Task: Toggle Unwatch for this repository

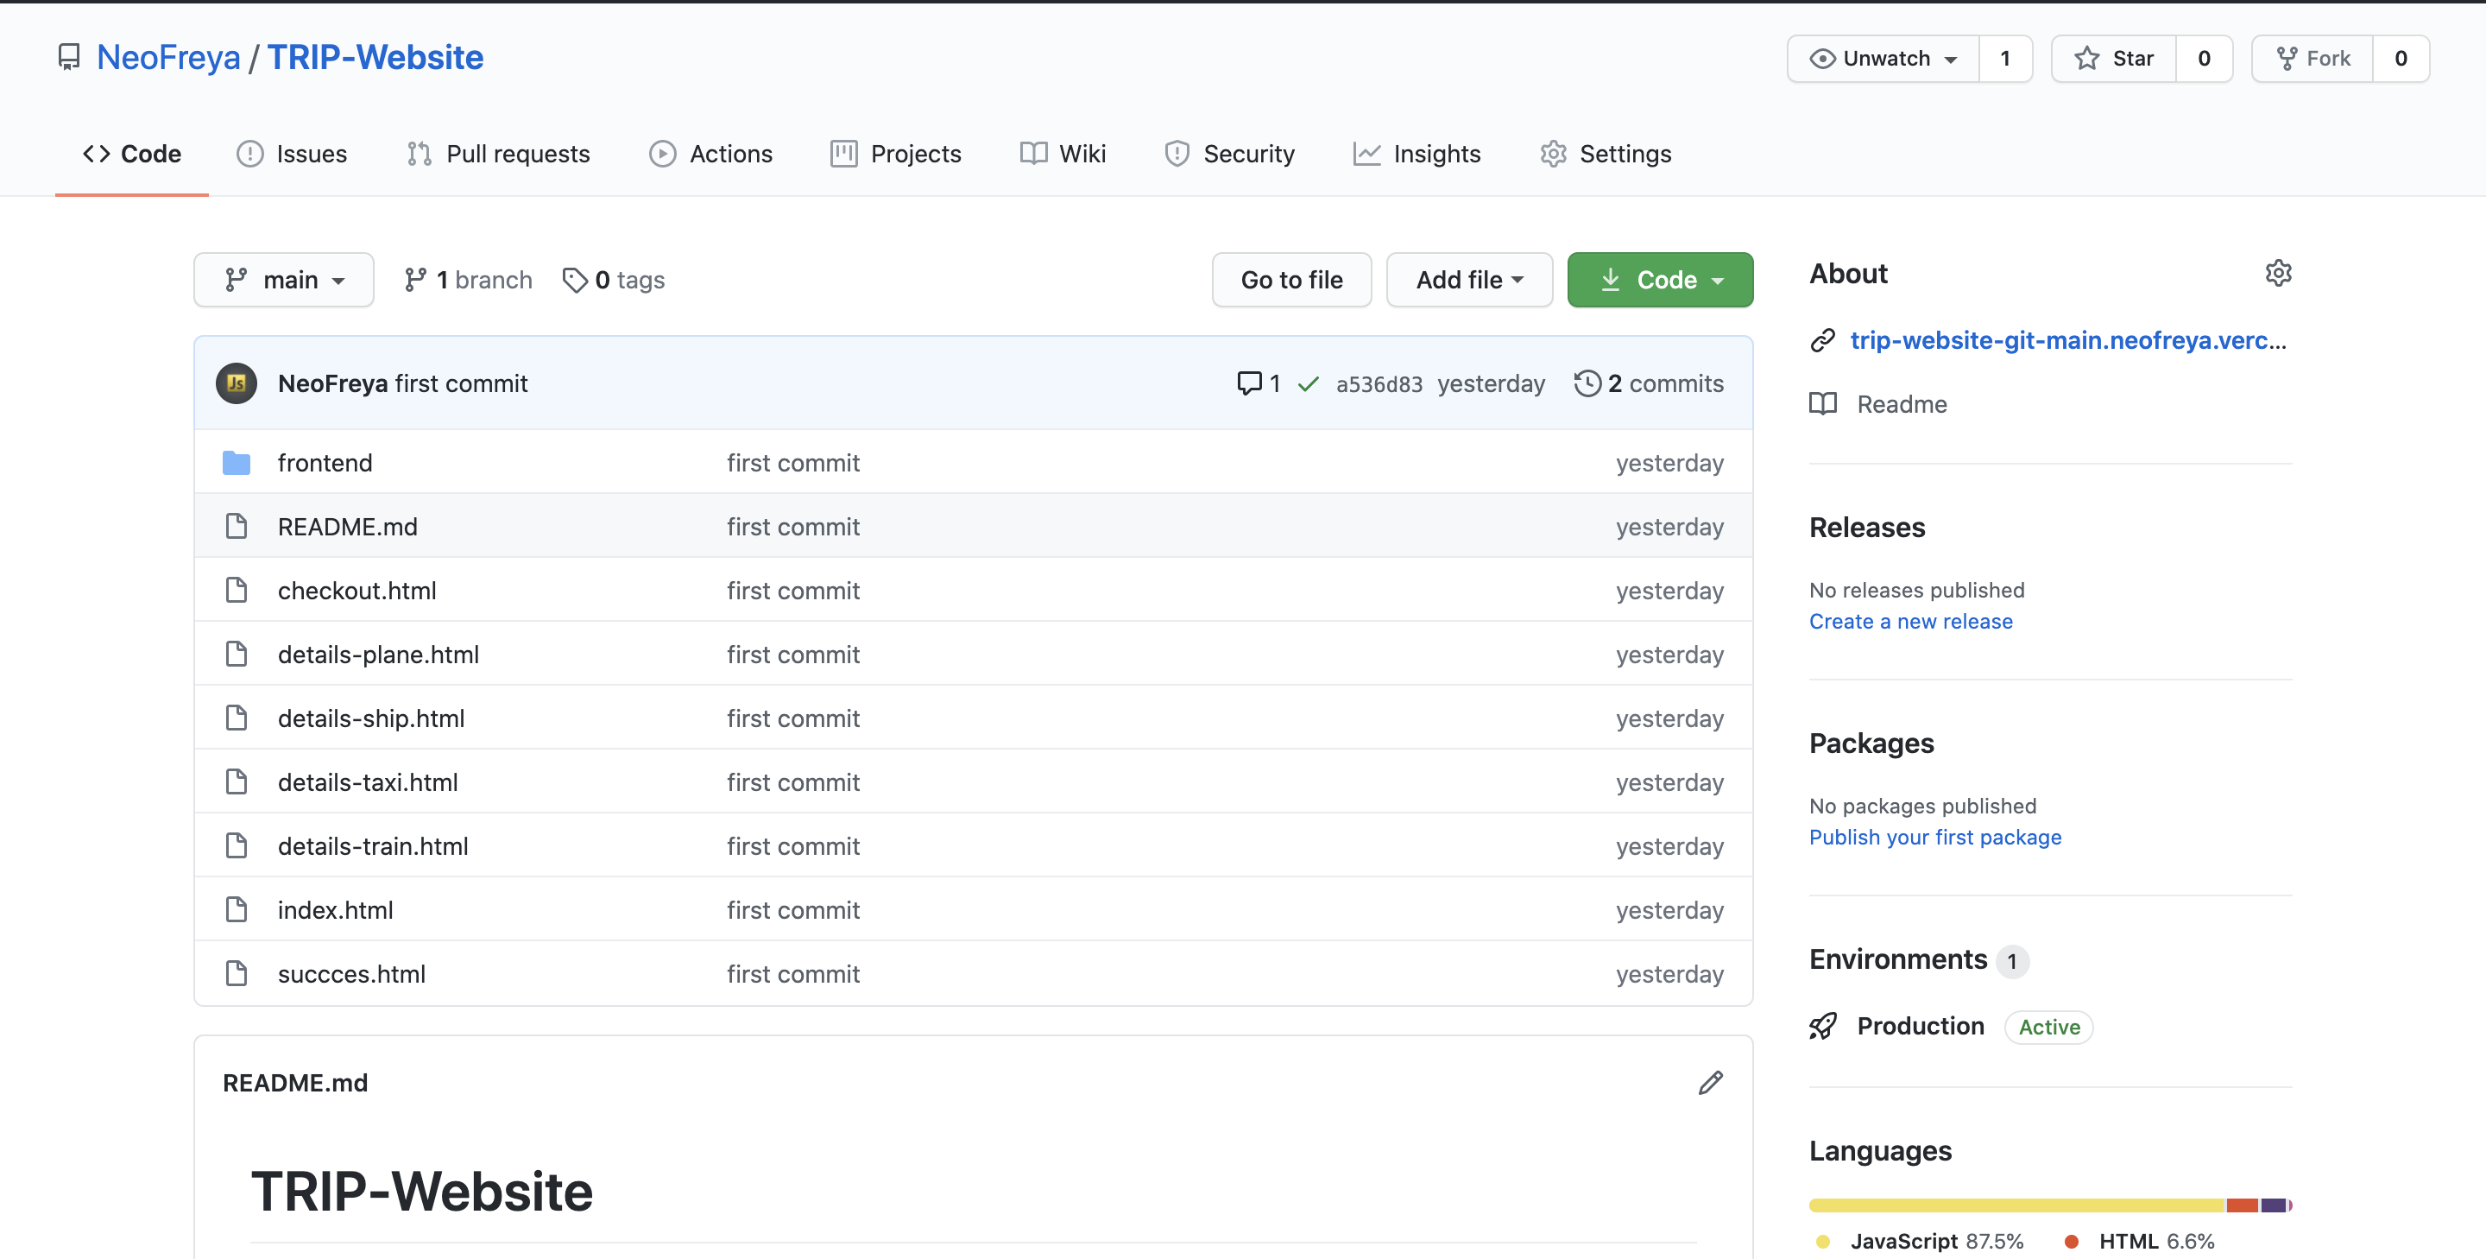Action: (1883, 59)
